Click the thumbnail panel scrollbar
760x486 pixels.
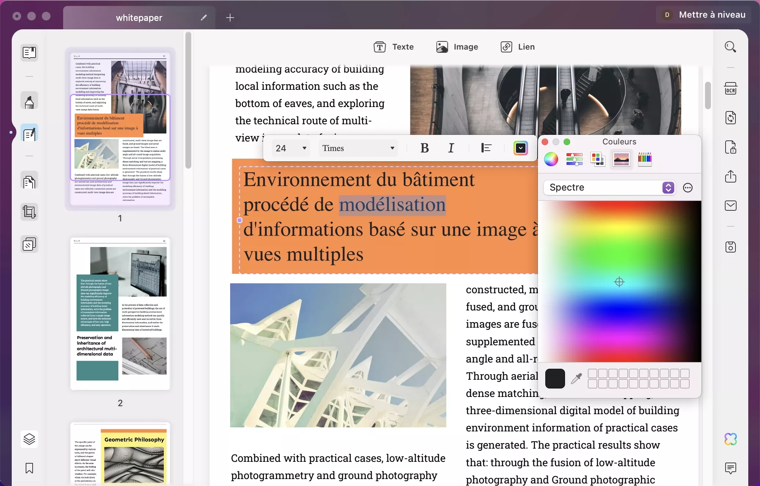click(x=188, y=100)
